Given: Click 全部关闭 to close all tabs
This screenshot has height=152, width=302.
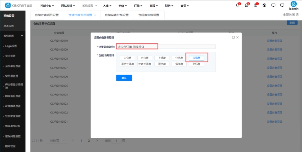Looking at the screenshot, I should click(x=289, y=14).
